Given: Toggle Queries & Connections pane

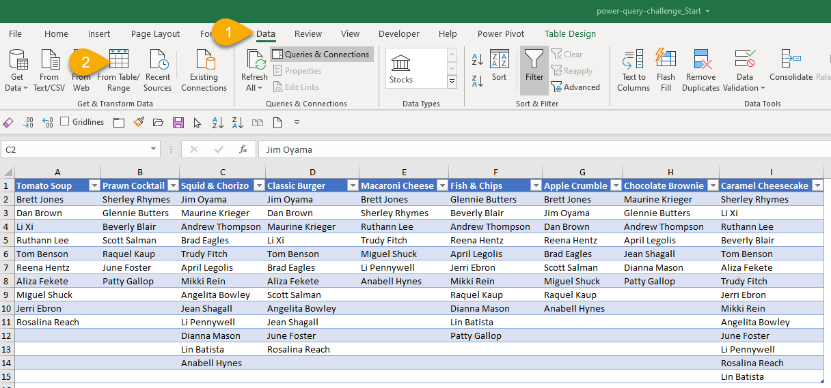Looking at the screenshot, I should coord(321,55).
